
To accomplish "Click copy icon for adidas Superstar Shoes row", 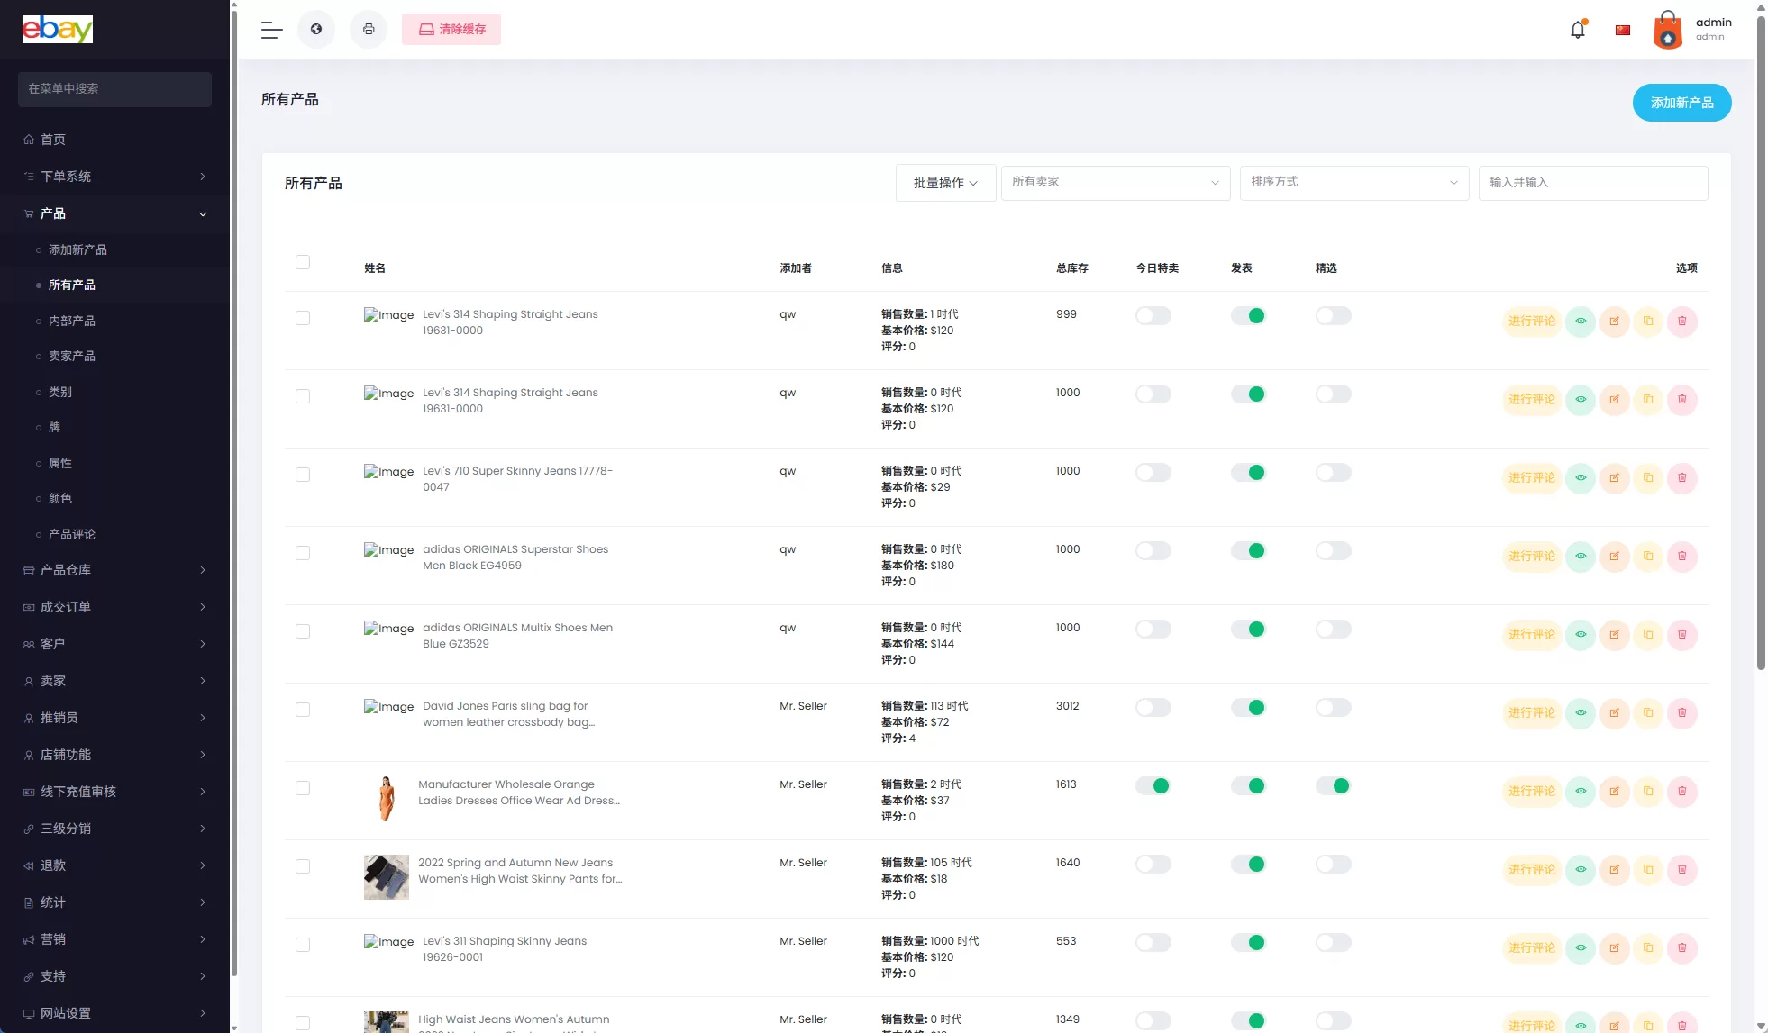I will click(1648, 557).
